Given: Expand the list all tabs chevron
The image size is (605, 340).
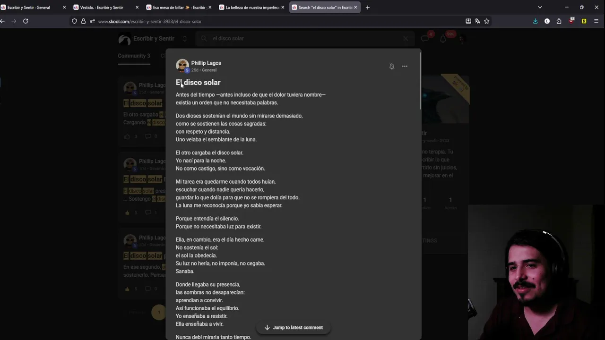Looking at the screenshot, I should [540, 7].
